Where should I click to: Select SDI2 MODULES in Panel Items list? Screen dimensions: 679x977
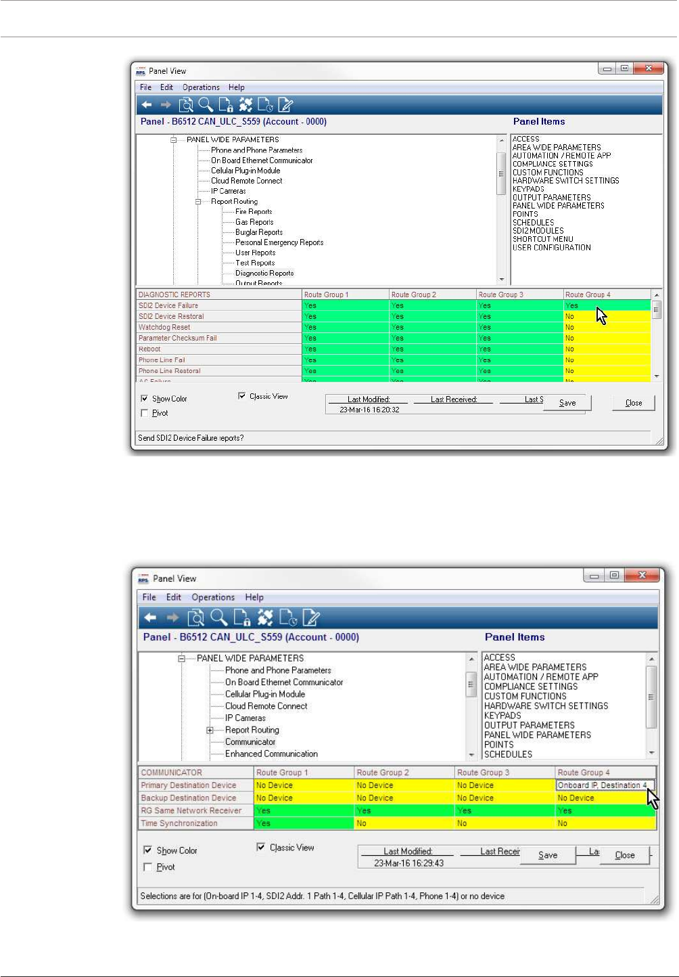[x=538, y=231]
